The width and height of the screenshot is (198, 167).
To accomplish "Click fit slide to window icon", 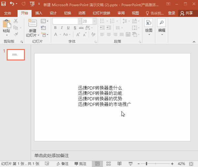I will click(x=191, y=164).
